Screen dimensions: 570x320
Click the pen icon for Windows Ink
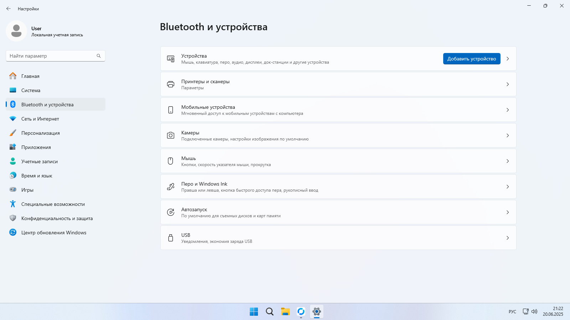click(x=171, y=187)
